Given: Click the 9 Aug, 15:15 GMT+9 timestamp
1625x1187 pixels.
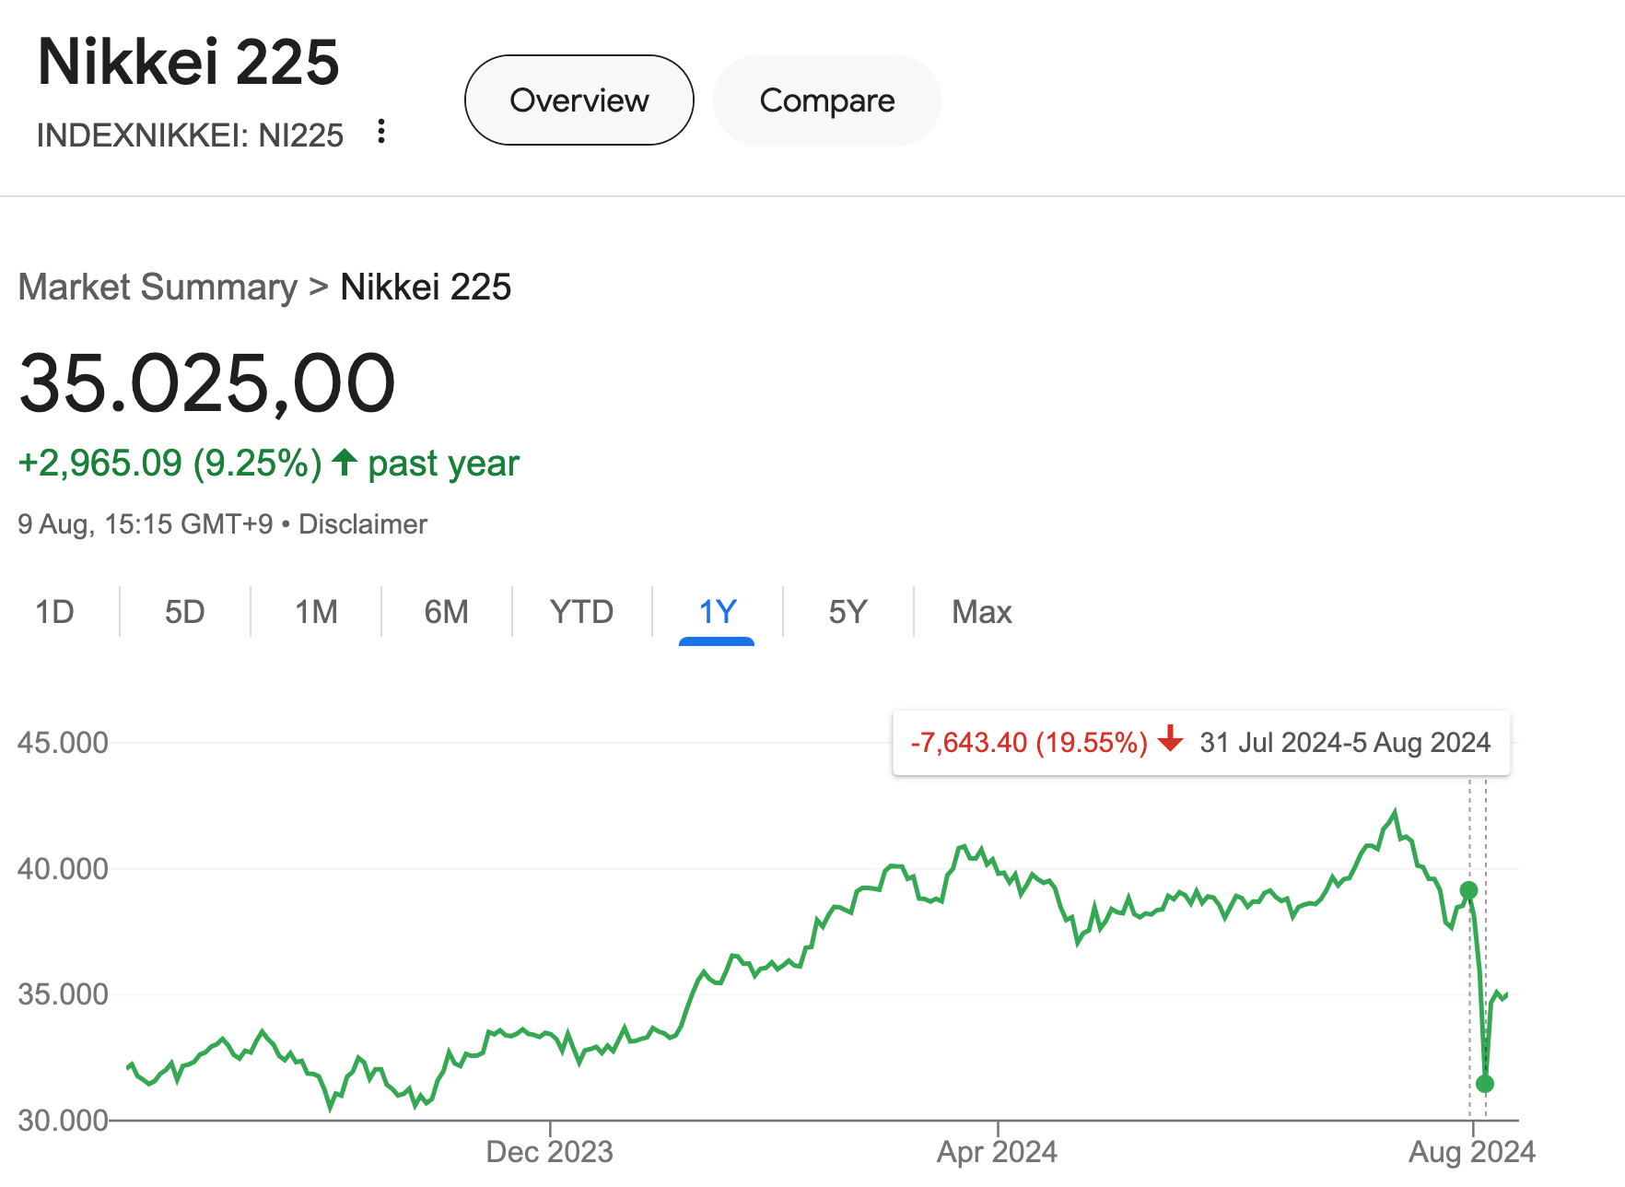Looking at the screenshot, I should coord(146,524).
